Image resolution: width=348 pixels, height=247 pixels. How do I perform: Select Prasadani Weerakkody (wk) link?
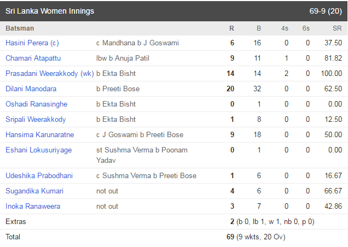point(50,74)
